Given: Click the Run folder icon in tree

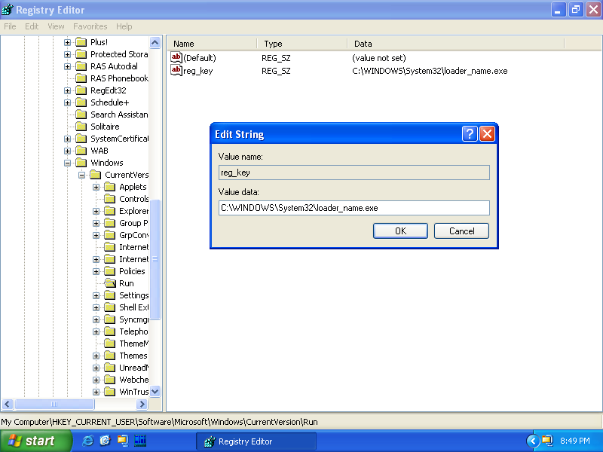Looking at the screenshot, I should click(x=110, y=283).
